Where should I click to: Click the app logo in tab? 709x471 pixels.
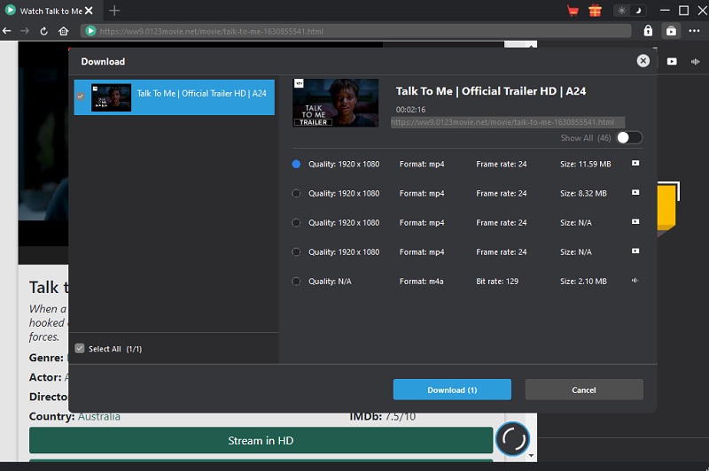click(10, 10)
